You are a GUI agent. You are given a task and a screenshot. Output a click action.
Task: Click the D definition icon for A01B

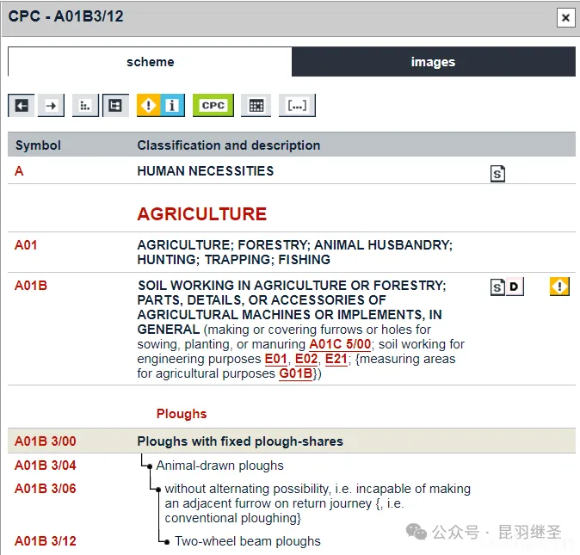pos(514,287)
